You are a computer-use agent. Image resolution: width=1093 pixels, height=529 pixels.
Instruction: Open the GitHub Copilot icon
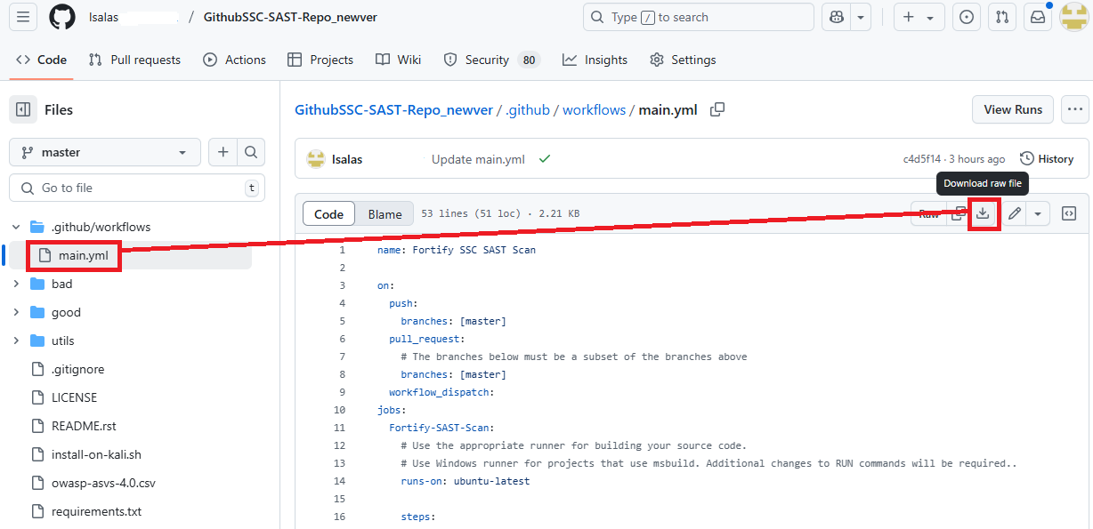click(x=838, y=17)
